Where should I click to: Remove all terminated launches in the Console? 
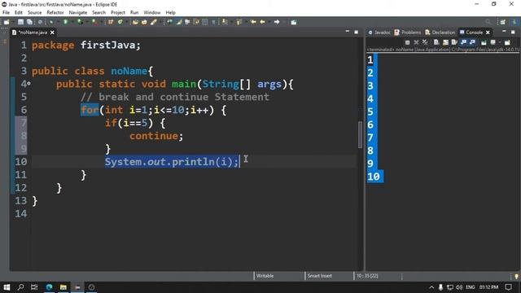(425, 42)
